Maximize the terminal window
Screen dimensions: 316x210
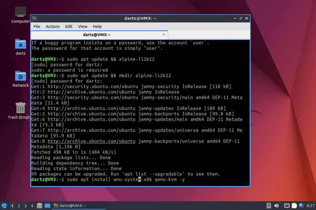pos(241,18)
